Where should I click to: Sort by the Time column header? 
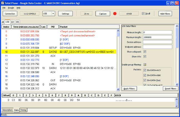click(25, 27)
